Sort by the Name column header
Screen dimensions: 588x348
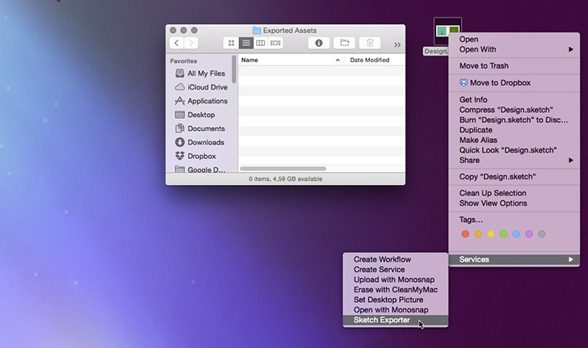coord(250,60)
